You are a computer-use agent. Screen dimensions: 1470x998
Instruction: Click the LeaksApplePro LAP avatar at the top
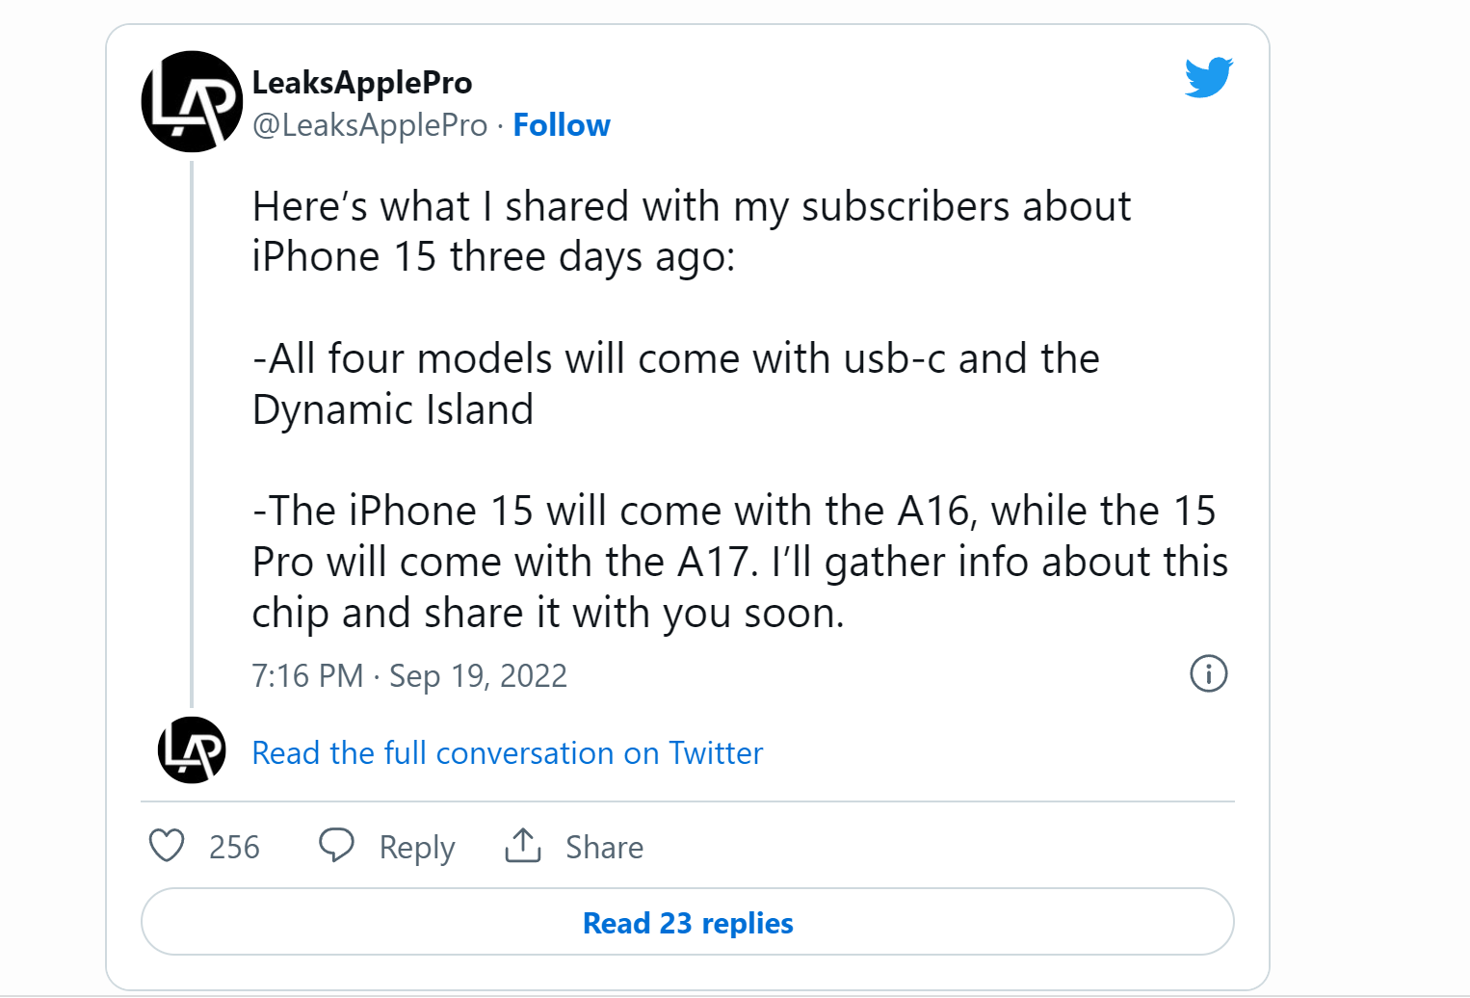pos(191,100)
